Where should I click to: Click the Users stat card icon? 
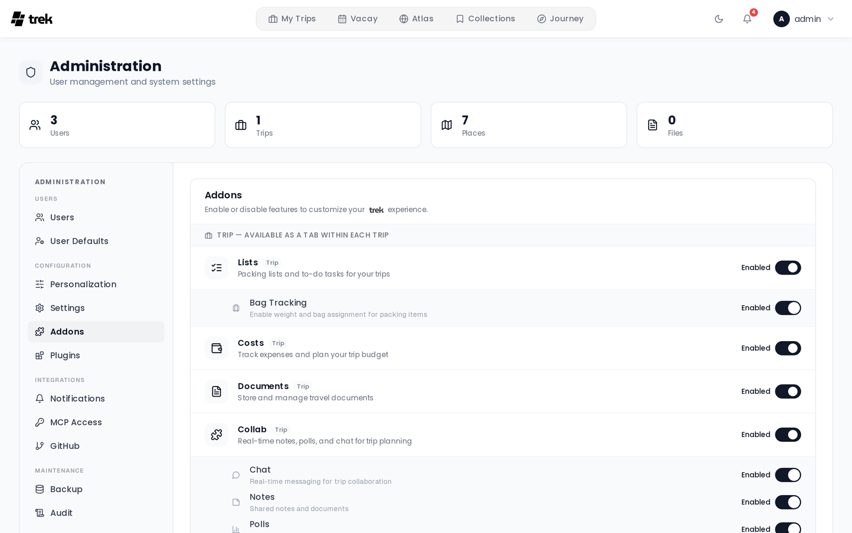[x=35, y=125]
